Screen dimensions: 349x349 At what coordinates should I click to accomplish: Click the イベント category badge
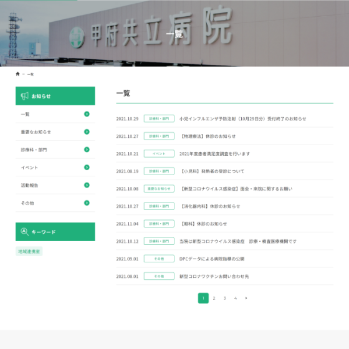159,153
